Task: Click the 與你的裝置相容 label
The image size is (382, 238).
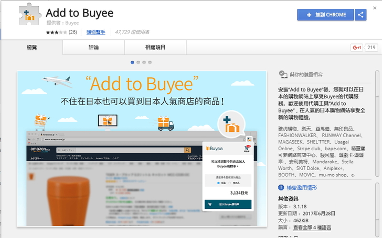Action: 306,75
